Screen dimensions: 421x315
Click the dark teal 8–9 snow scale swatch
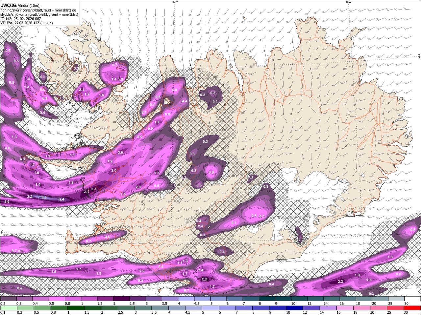pos(267,299)
